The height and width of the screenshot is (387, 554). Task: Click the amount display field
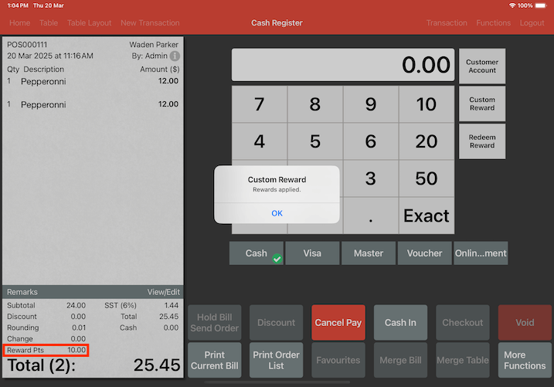[x=343, y=65]
